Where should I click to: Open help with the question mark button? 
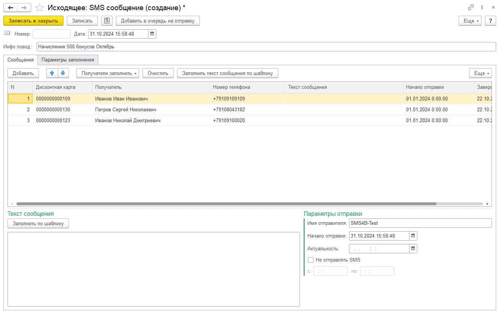pyautogui.click(x=490, y=21)
